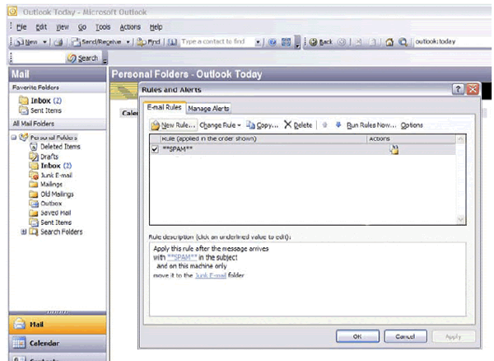Click the 'Rule (applied in the order shown)' header
The width and height of the screenshot is (494, 361).
click(x=263, y=138)
